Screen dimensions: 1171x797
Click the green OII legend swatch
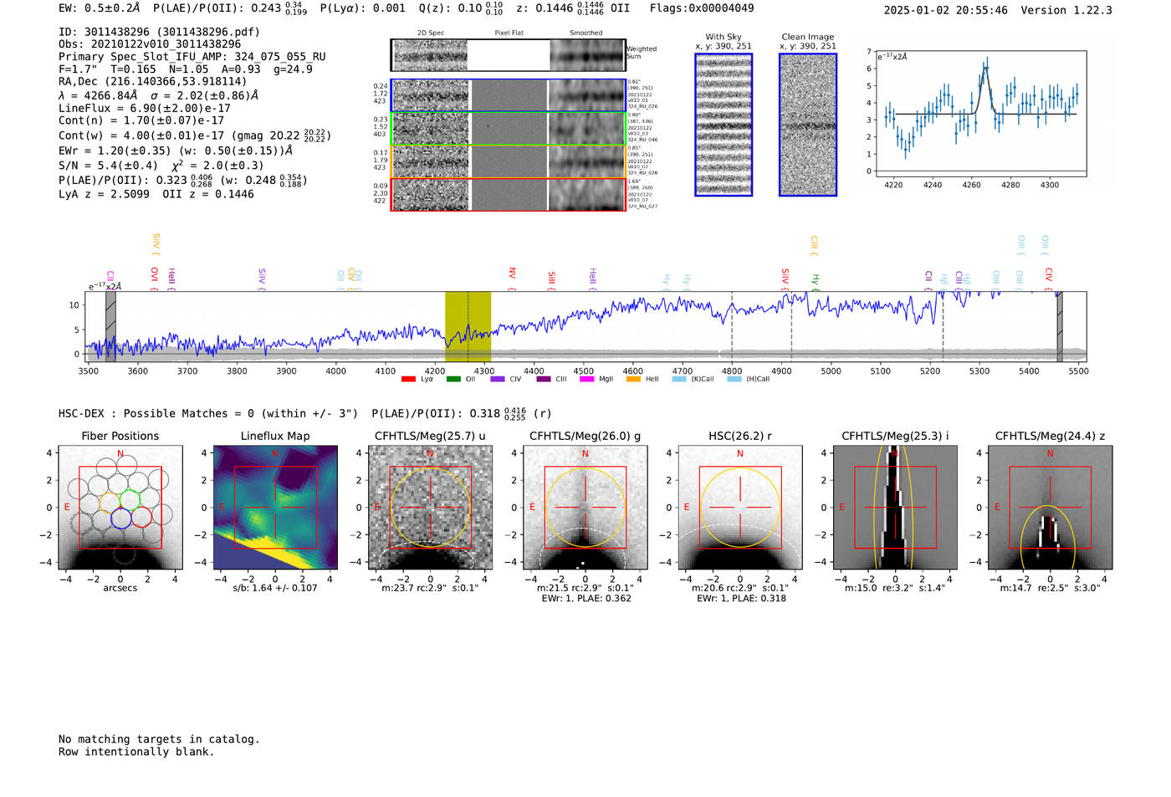coord(453,379)
